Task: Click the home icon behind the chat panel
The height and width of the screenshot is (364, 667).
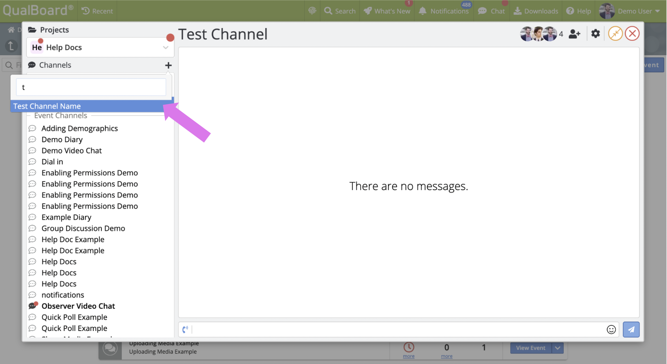Action: 11,30
